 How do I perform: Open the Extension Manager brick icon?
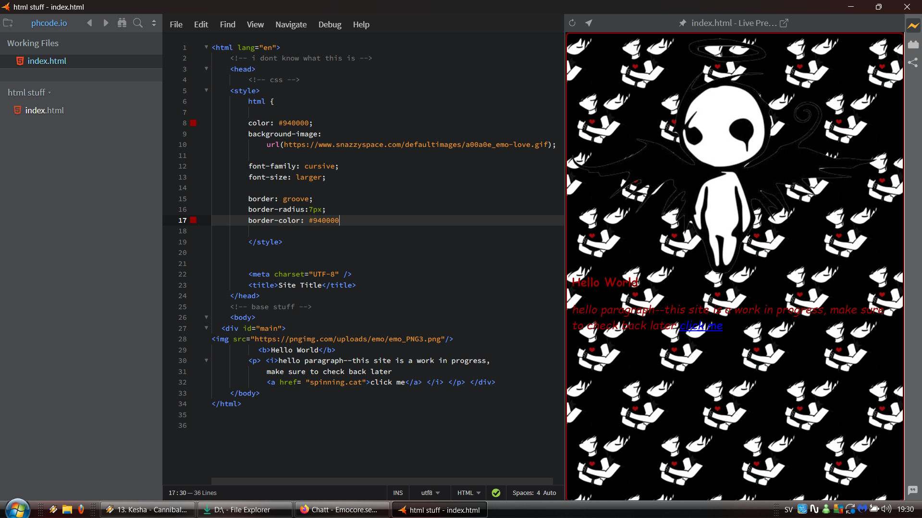point(913,44)
